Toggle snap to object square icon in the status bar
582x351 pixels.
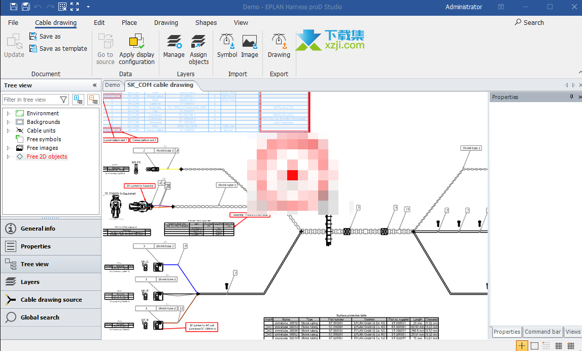click(534, 346)
